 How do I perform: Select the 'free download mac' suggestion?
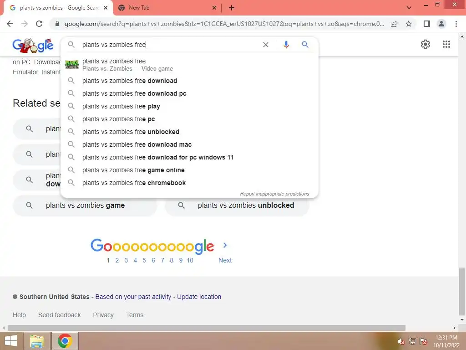coord(189,144)
